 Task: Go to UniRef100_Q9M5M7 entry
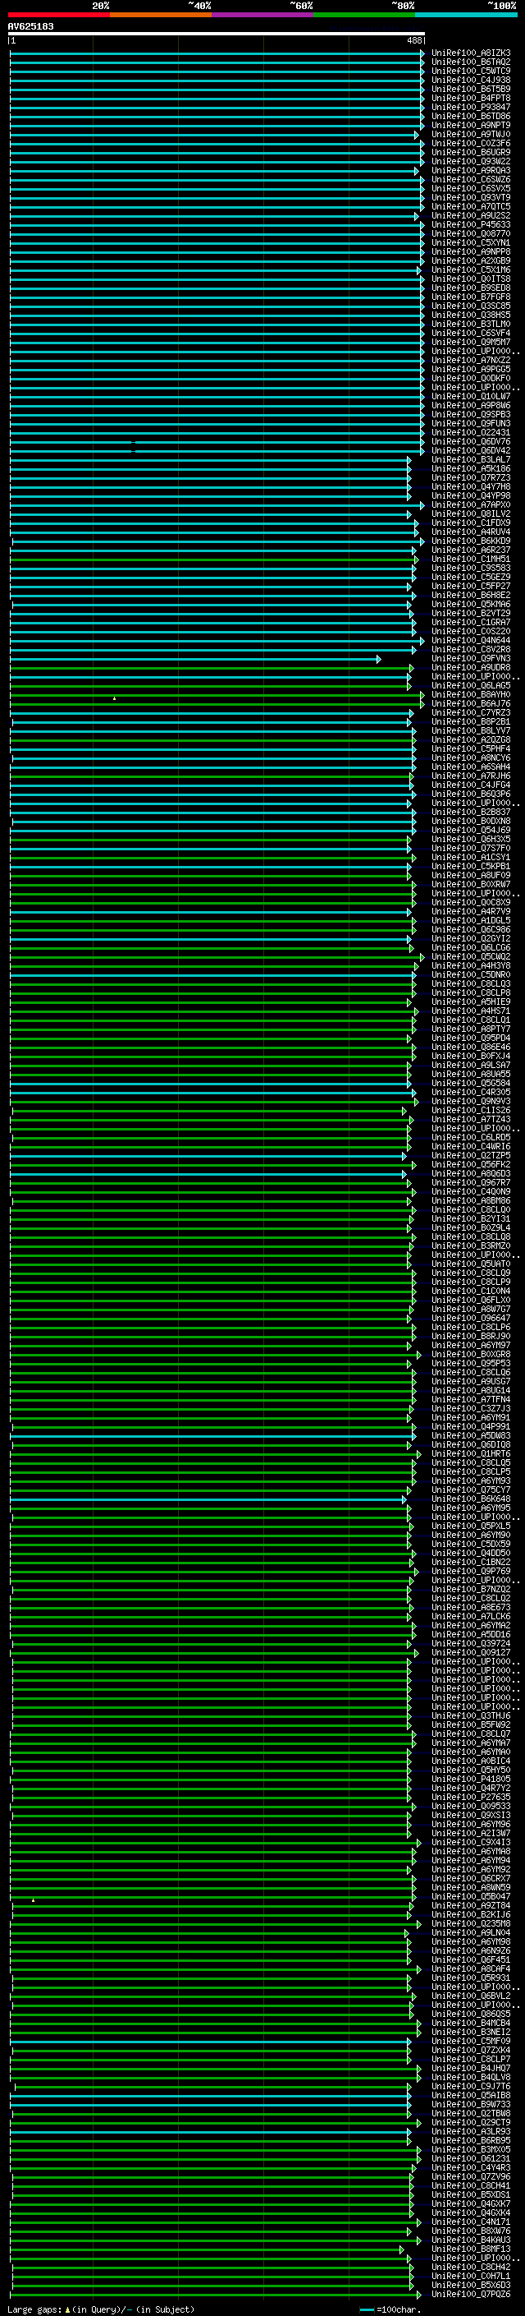471,342
